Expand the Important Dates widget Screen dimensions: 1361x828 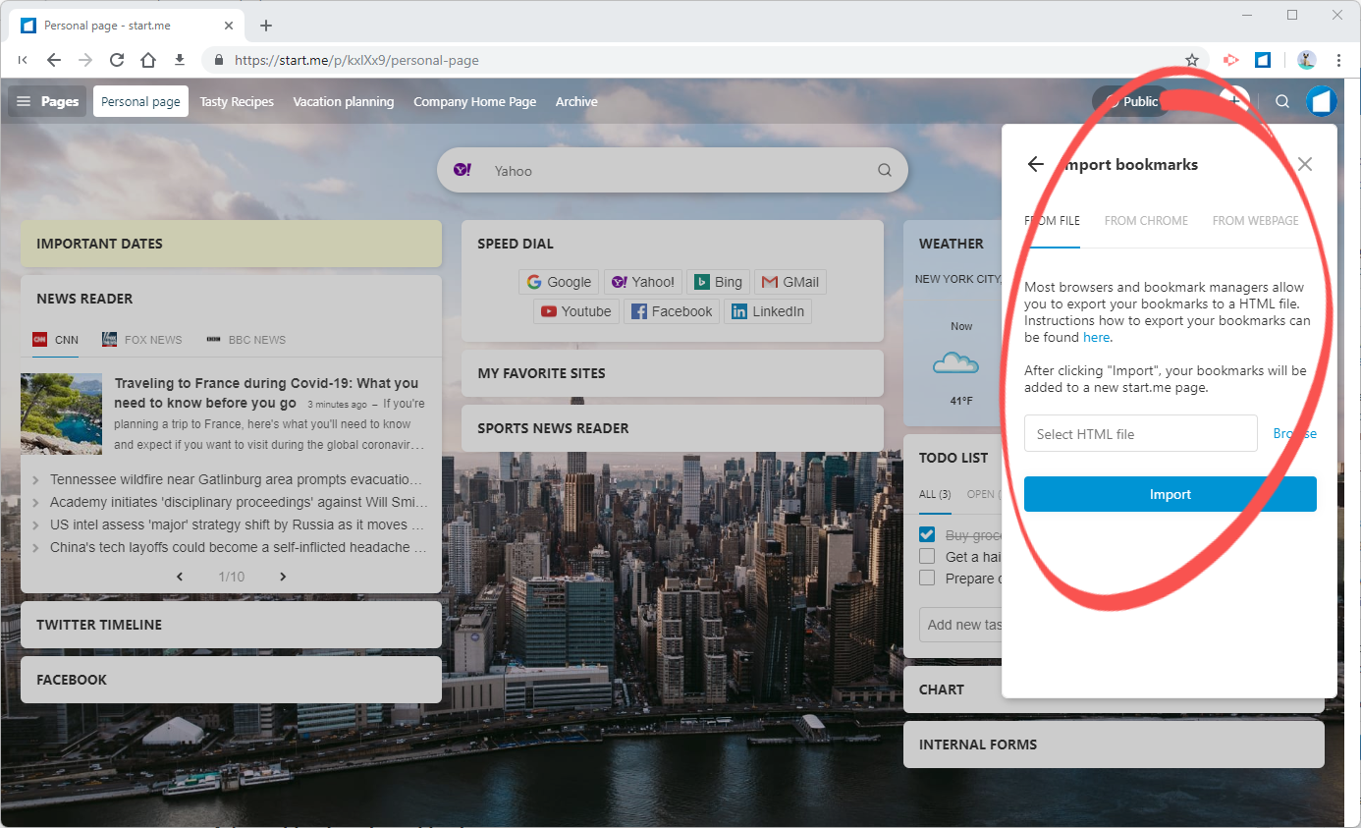point(231,244)
